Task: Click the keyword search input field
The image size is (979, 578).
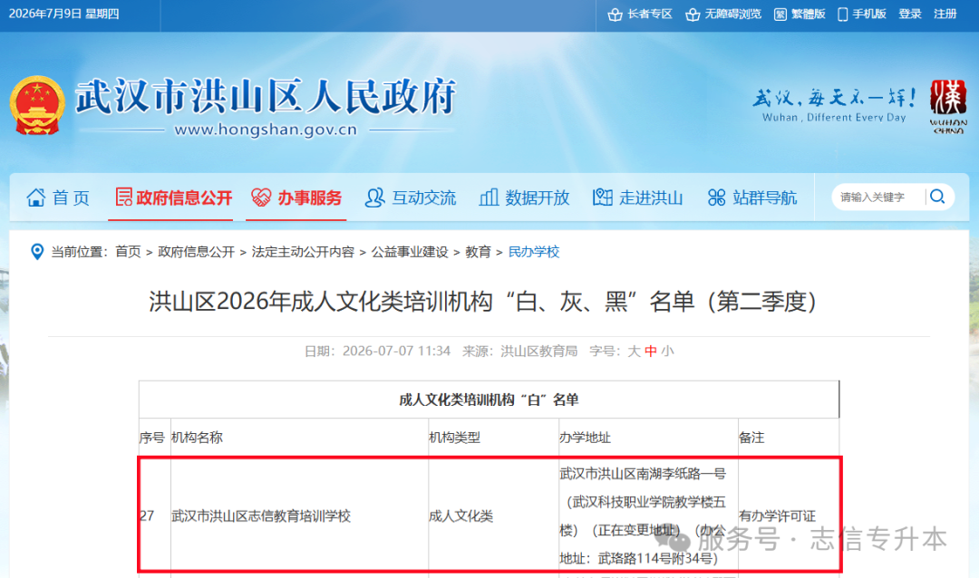Action: click(x=879, y=197)
